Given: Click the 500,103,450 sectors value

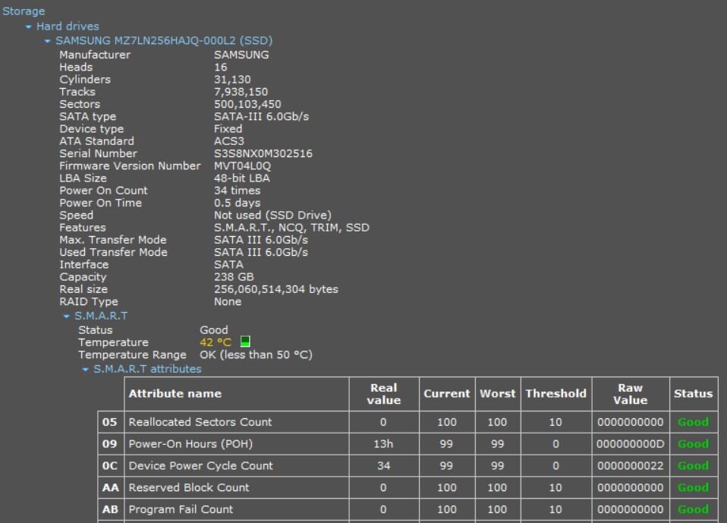Looking at the screenshot, I should tap(247, 104).
